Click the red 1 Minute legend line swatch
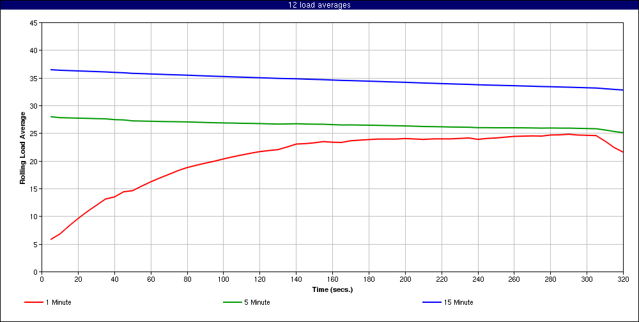 click(x=34, y=302)
